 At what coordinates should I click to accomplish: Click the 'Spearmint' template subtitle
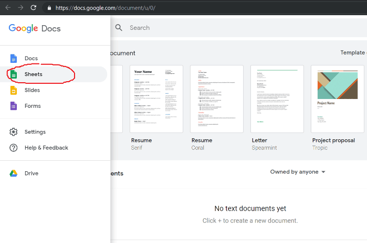pos(264,148)
